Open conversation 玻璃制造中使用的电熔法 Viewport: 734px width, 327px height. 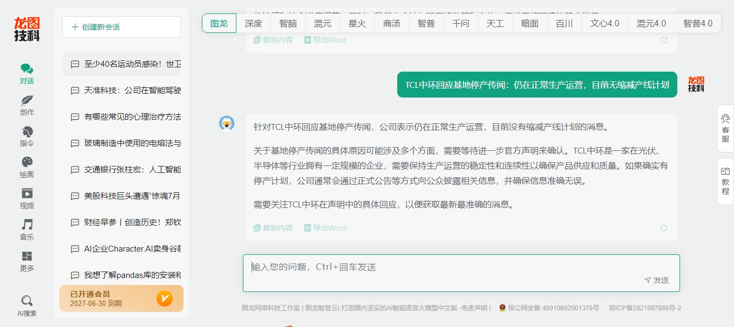click(121, 143)
